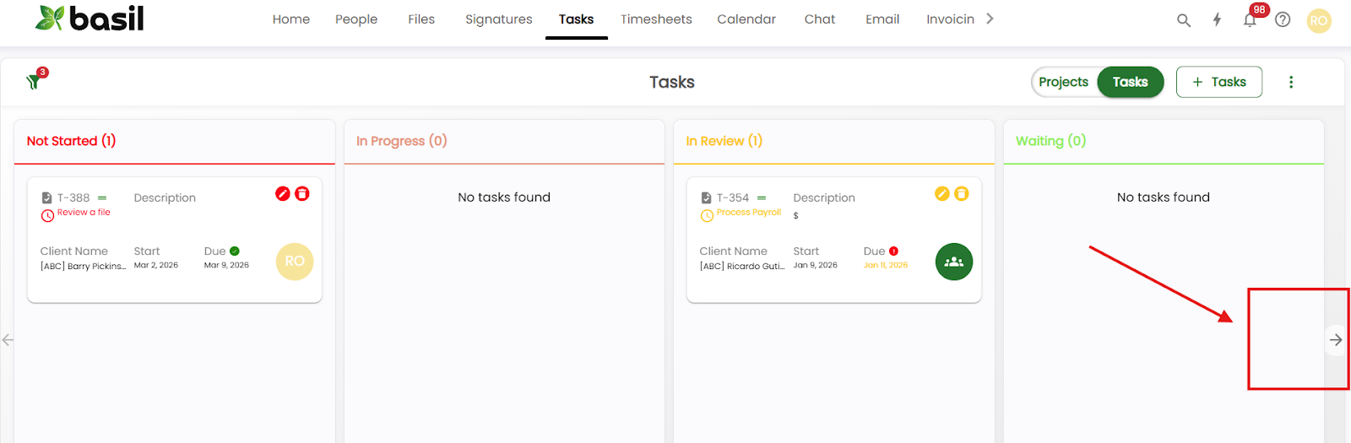Open the RO user profile avatar

[1319, 20]
